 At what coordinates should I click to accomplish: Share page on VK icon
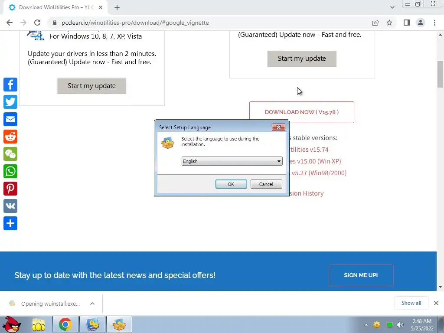click(10, 206)
